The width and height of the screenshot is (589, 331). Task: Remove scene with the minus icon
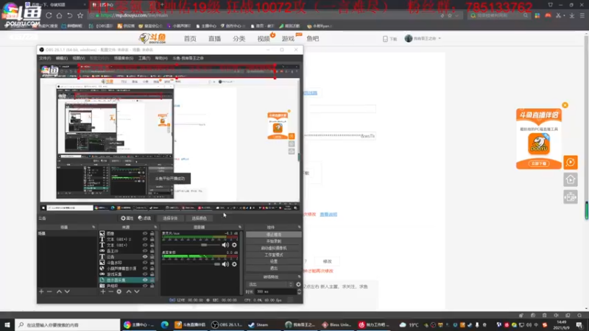click(x=49, y=291)
